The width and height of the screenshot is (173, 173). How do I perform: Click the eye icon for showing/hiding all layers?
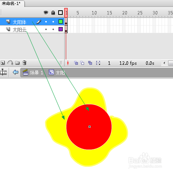point(46,13)
